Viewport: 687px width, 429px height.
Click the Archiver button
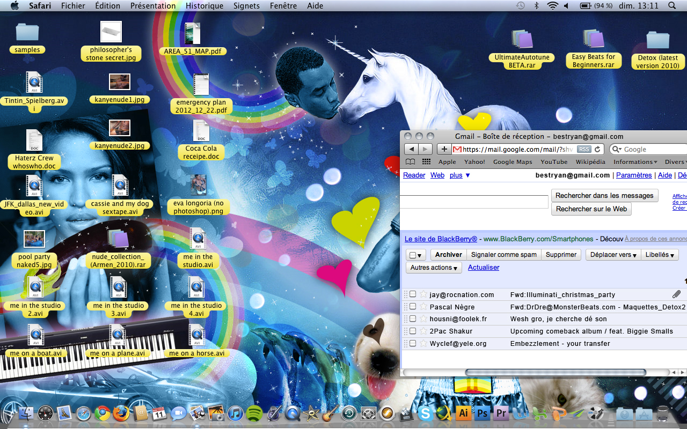448,255
